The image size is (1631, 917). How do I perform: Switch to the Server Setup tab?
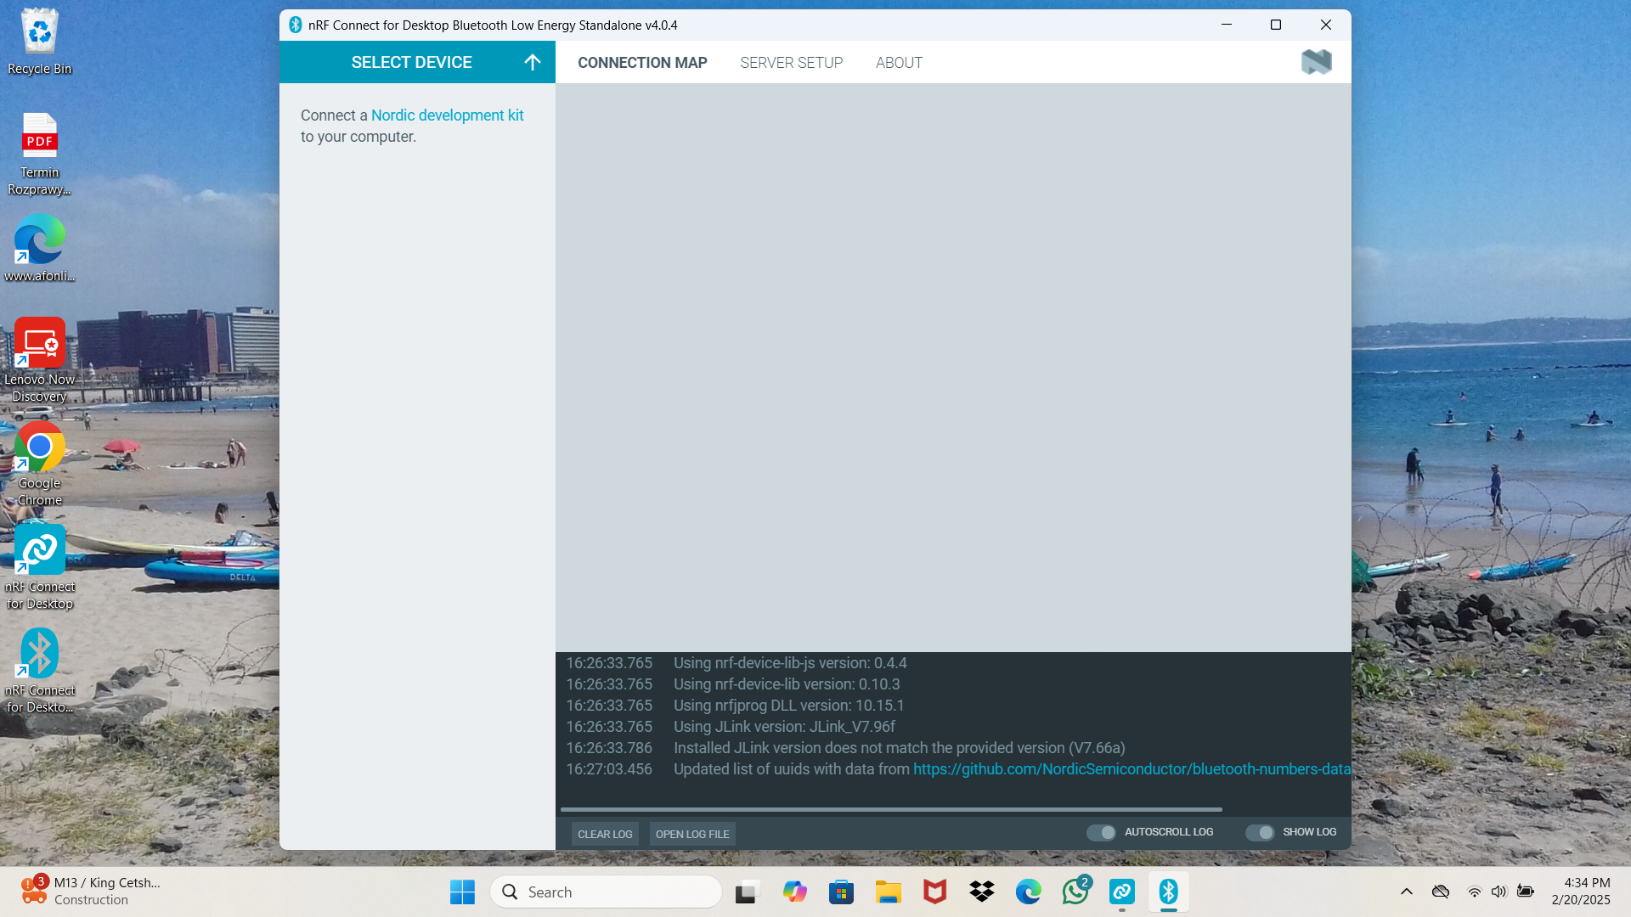[x=791, y=63]
